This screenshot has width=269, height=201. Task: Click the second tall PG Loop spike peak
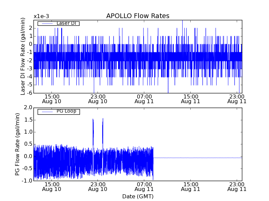click(x=103, y=119)
